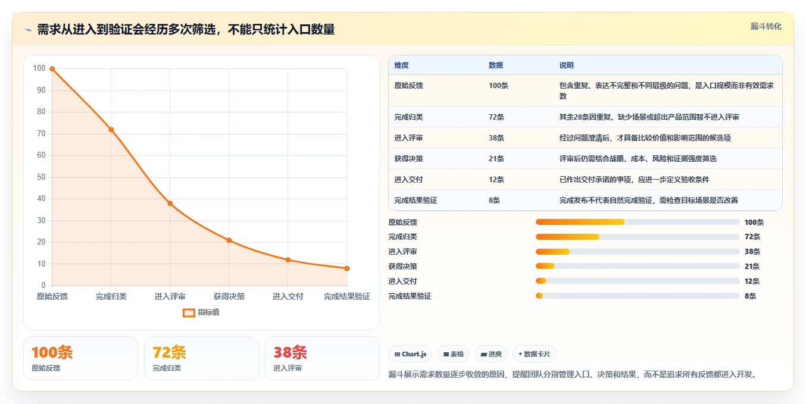Click the 12条 value beside 进入交付 progress bar
This screenshot has height=404, width=806.
752,281
